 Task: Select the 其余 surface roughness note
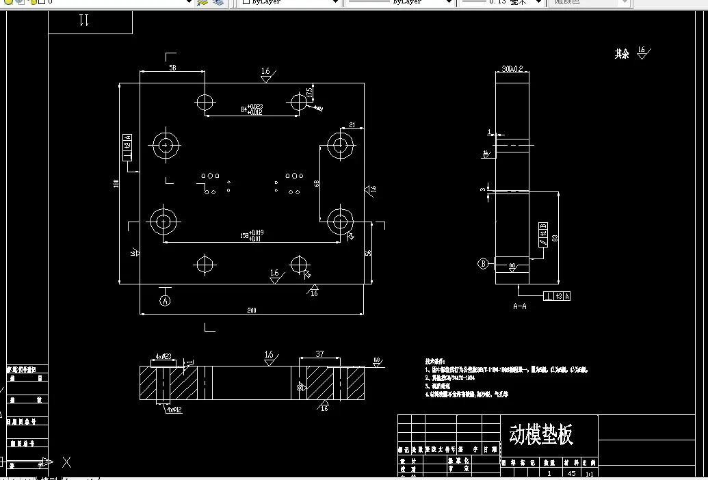tap(621, 54)
